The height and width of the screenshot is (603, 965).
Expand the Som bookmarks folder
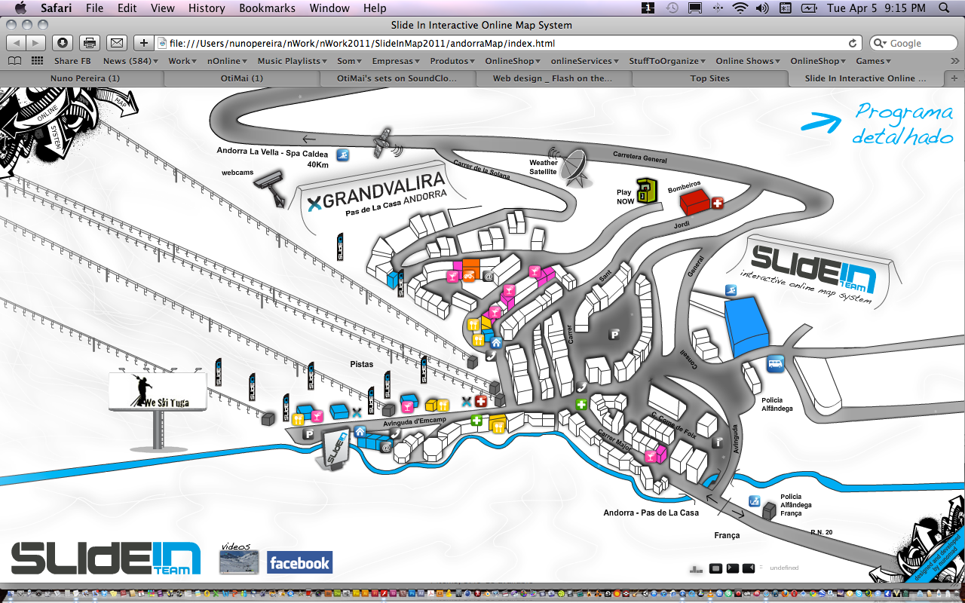[x=349, y=61]
